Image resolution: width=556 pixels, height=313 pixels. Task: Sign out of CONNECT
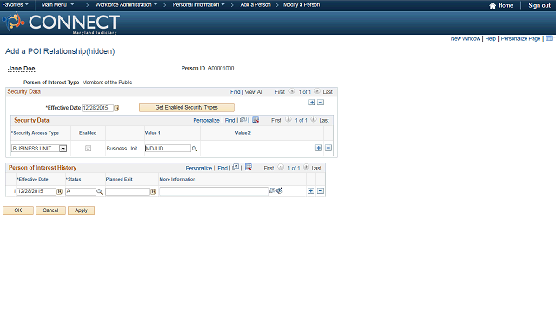coord(539,5)
